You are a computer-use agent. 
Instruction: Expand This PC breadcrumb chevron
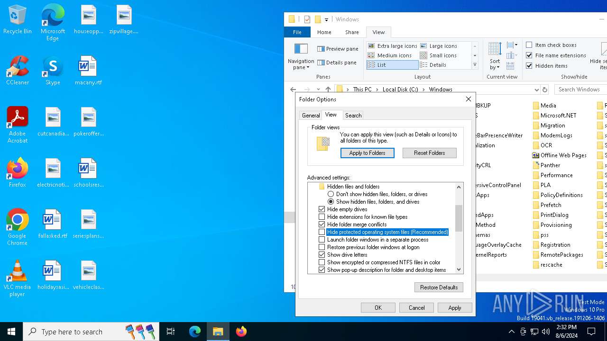377,90
